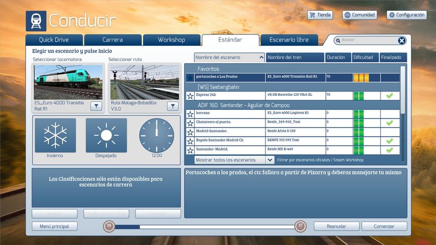Select the Ruta Malaga-Bobadilla thumbnail
The width and height of the screenshot is (436, 245).
coord(144,82)
